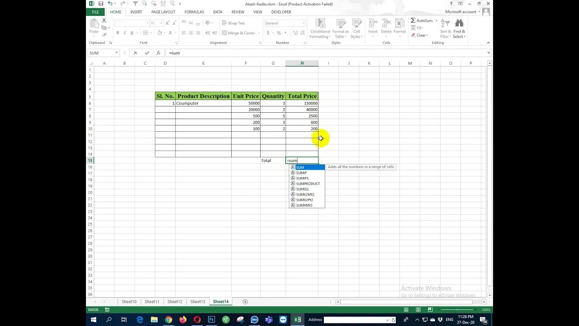
Task: Switch to the INSERT ribbon tab
Action: pyautogui.click(x=136, y=12)
